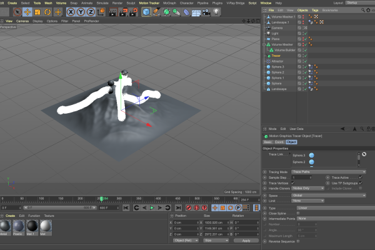Viewport: 375px width, 250px height.
Task: Open Handle Cloners dropdown
Action: [307, 188]
